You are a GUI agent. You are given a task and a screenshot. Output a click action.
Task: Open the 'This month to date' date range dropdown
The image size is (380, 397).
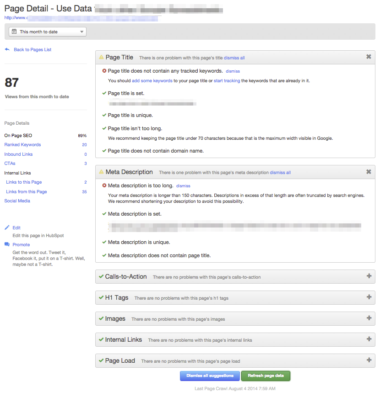coord(48,32)
